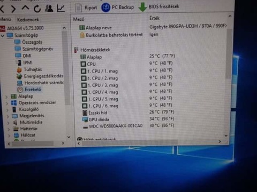Open the DMI tree item
The width and height of the screenshot is (257, 192).
(x=27, y=56)
